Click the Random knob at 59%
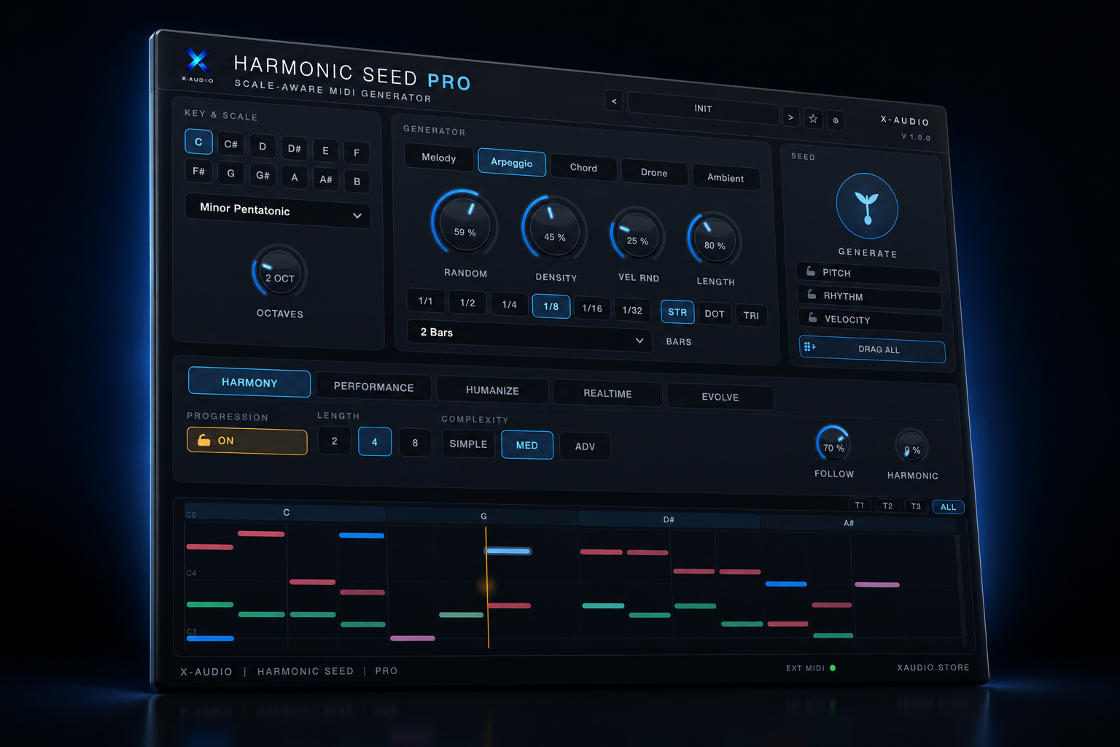This screenshot has width=1120, height=747. point(464,222)
